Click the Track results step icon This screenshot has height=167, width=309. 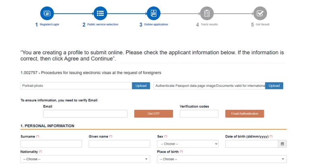(x=207, y=13)
